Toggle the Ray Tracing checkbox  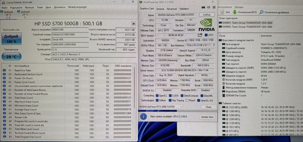[x=170, y=101]
